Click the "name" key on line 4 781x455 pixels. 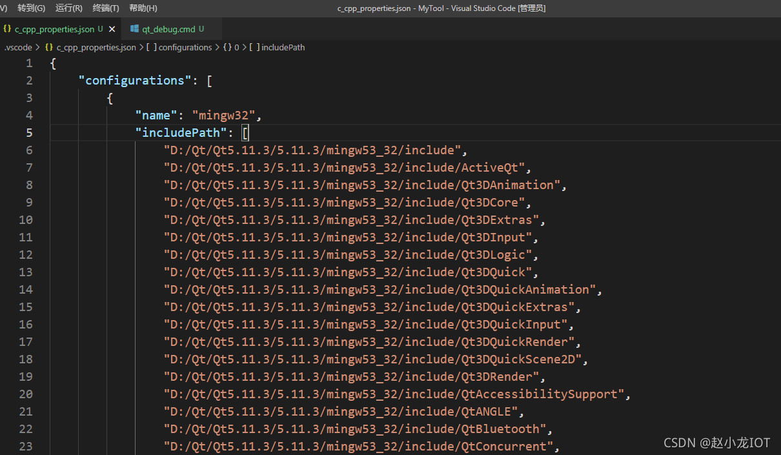click(156, 116)
